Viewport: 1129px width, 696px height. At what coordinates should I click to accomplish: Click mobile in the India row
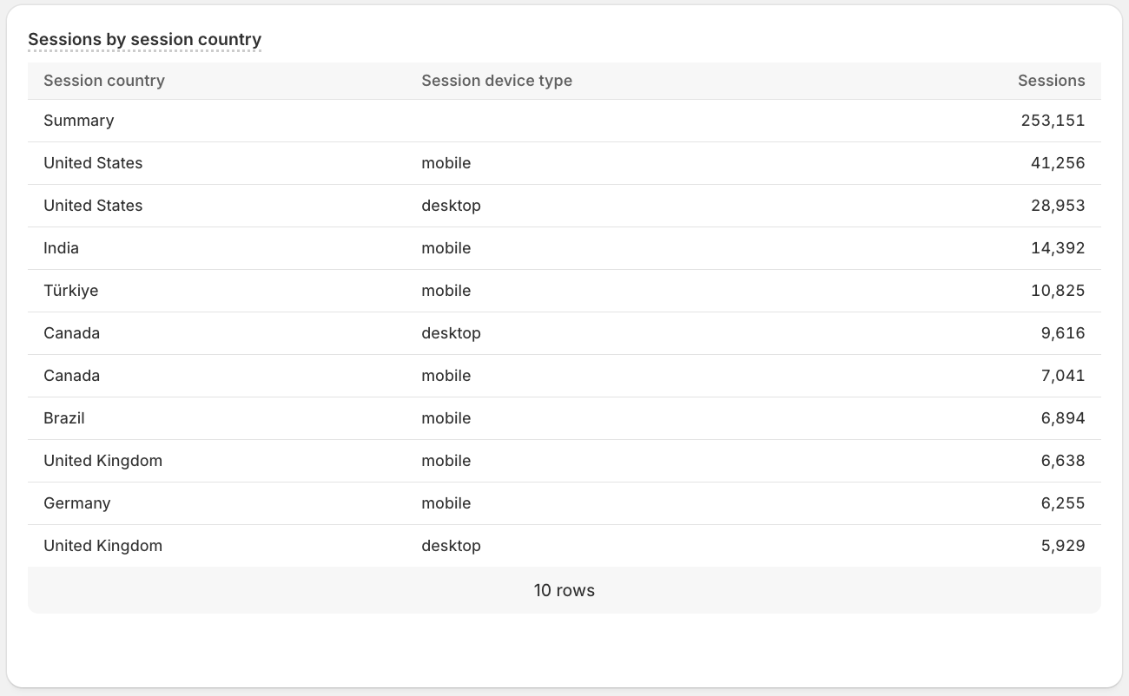(446, 248)
